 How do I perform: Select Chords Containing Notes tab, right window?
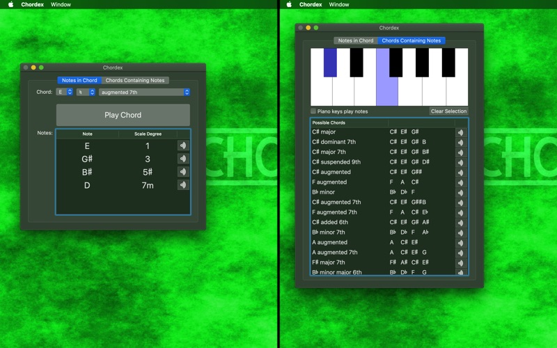411,40
